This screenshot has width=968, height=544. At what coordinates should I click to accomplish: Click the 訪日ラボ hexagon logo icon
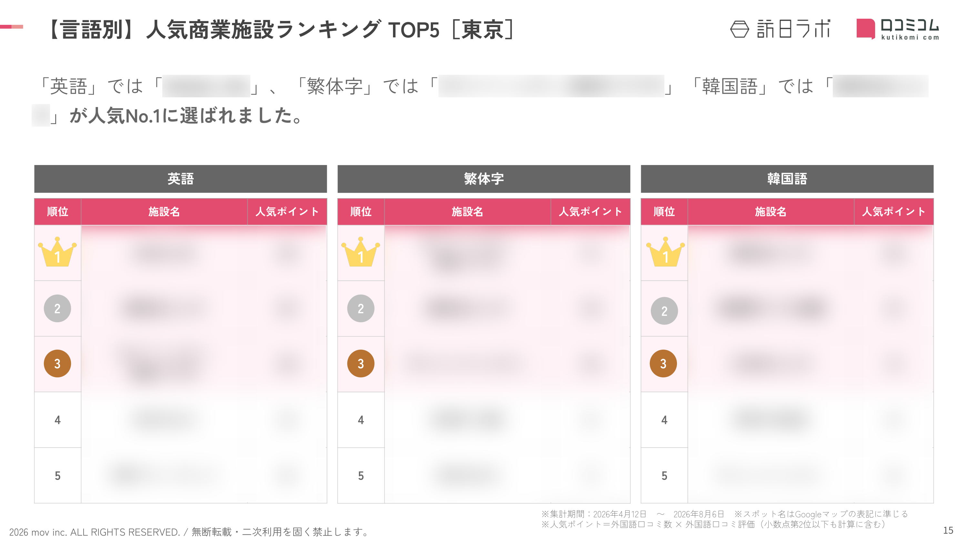[x=740, y=29]
